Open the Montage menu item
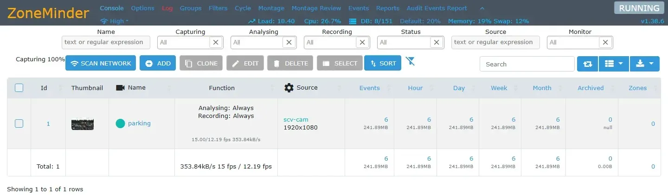Viewport: 668px width, 195px height. click(271, 8)
